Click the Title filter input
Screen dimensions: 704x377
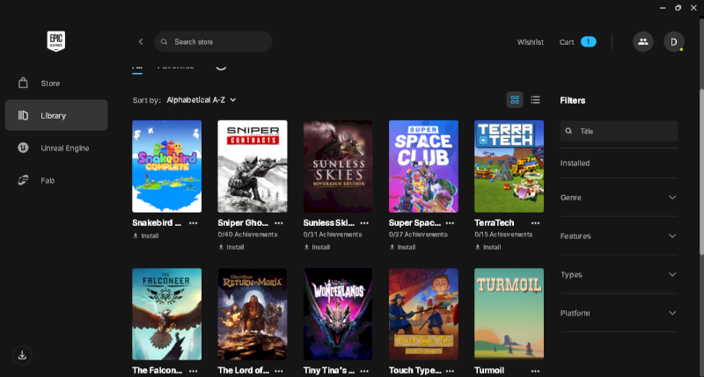(619, 131)
